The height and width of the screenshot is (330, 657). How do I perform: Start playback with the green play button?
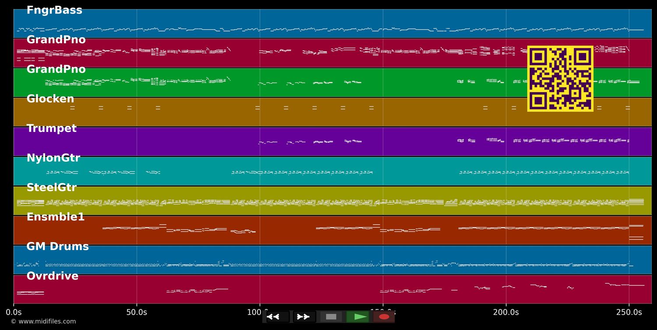(358, 317)
